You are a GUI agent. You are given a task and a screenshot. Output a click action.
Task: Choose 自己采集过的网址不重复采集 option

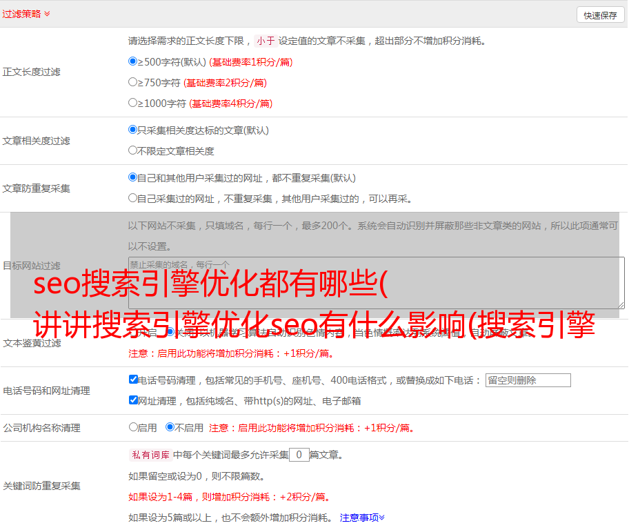pyautogui.click(x=133, y=198)
